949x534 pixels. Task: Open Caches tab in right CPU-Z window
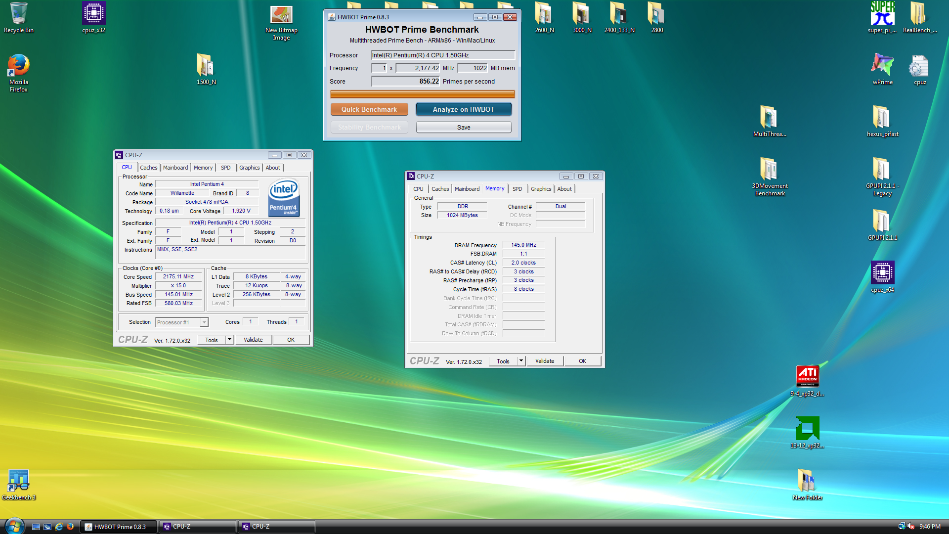click(x=440, y=189)
